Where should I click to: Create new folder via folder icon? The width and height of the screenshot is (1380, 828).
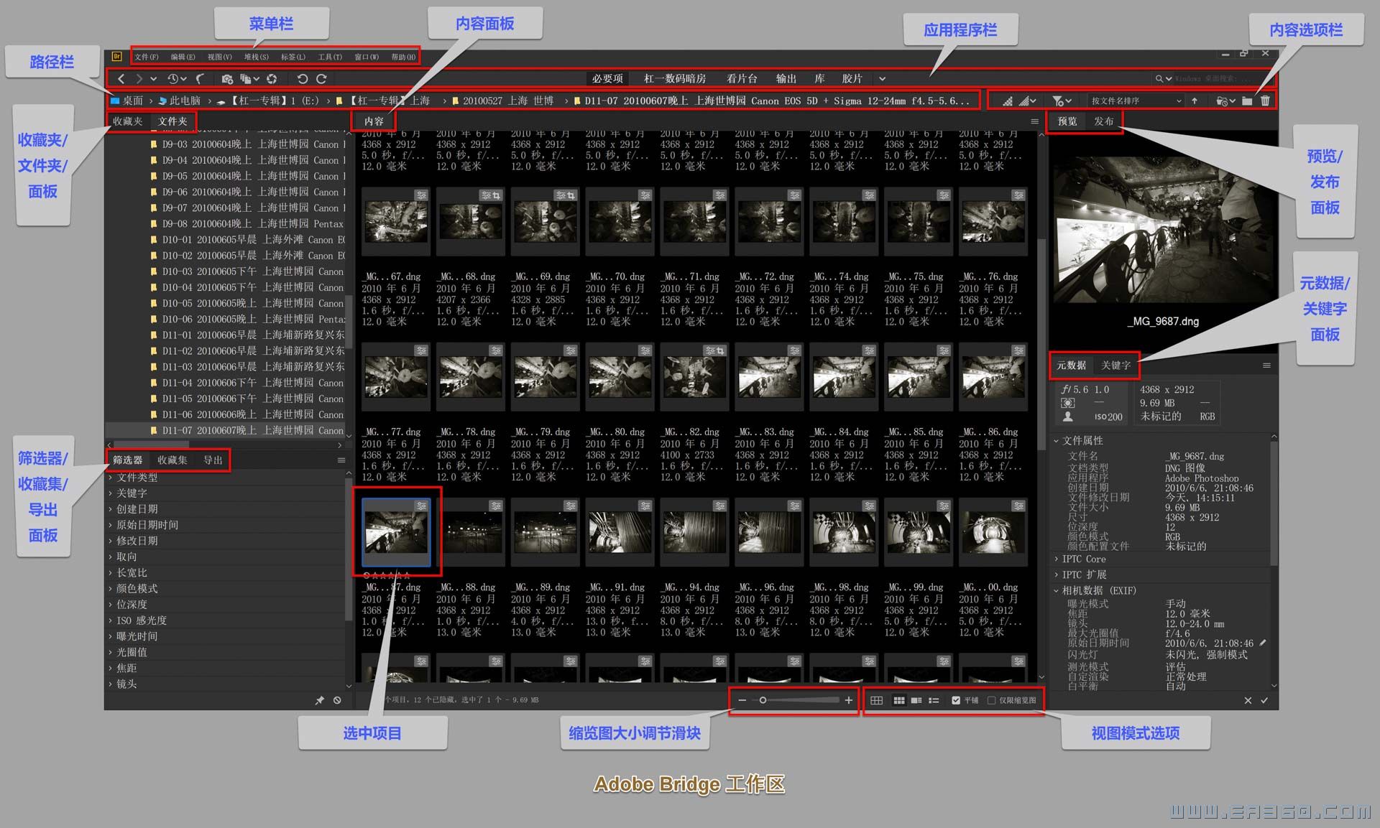[x=1247, y=101]
